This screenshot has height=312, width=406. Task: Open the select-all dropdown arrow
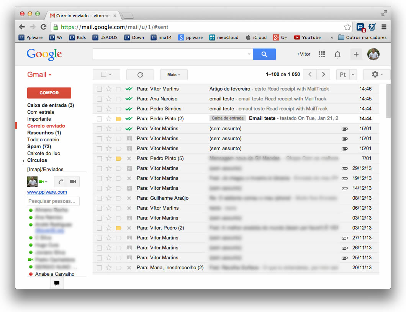pyautogui.click(x=110, y=74)
